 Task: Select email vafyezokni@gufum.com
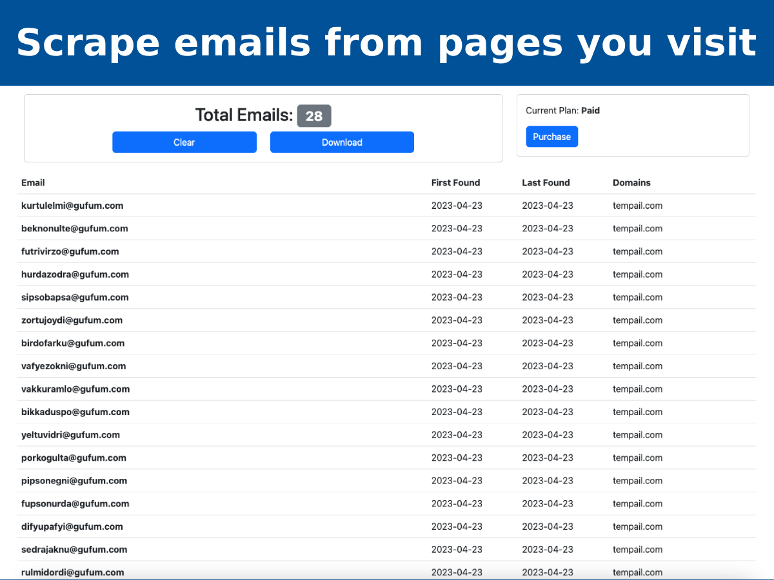(74, 366)
